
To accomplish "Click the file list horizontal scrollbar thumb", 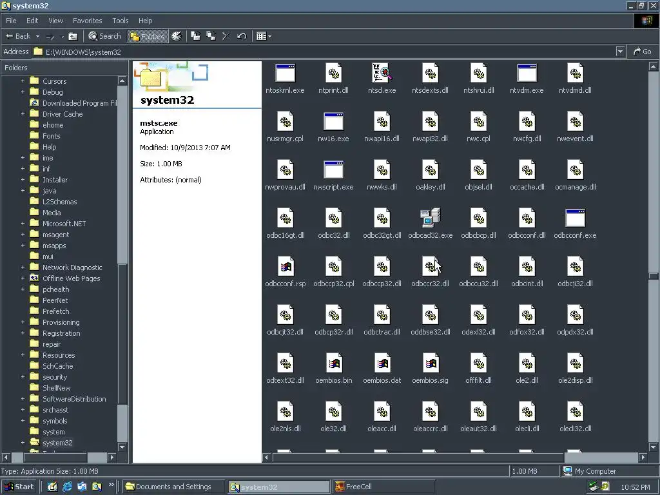I will [x=418, y=457].
